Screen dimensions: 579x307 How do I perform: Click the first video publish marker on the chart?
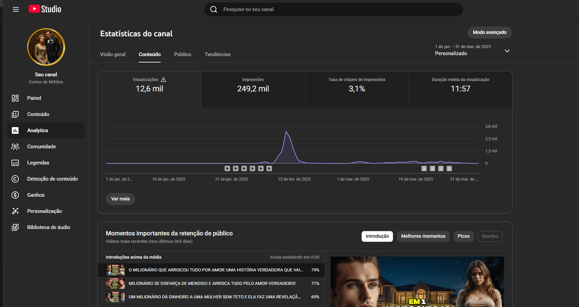227,168
